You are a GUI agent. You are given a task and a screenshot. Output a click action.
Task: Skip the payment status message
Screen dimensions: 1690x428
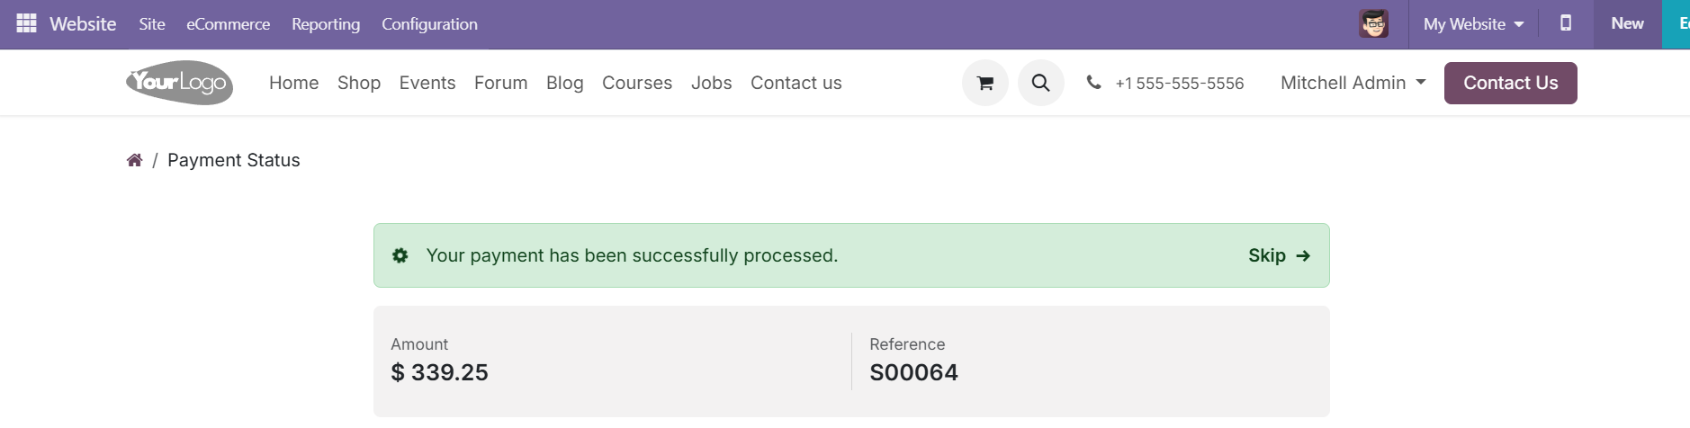click(1279, 255)
